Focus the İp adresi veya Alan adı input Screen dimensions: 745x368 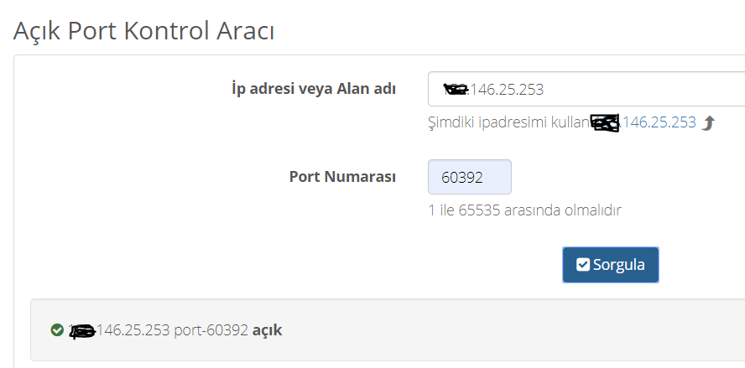click(x=586, y=89)
